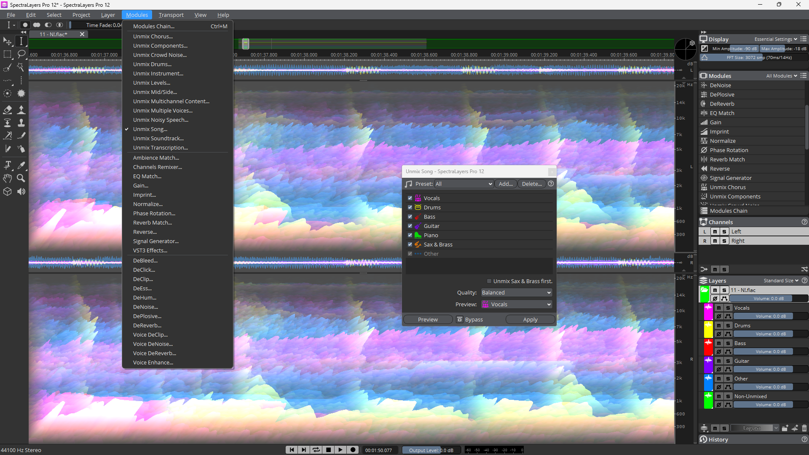Click the play button in transport
Viewport: 809px width, 455px height.
340,450
